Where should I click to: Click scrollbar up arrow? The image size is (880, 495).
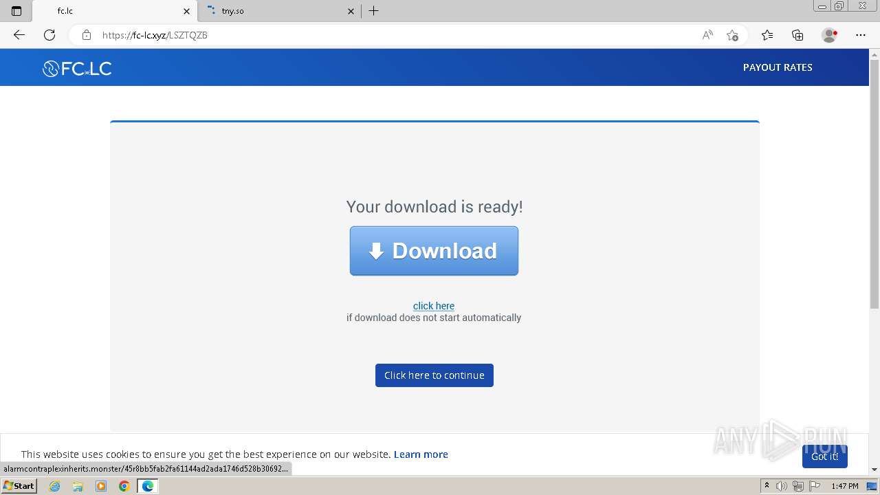pyautogui.click(x=874, y=54)
